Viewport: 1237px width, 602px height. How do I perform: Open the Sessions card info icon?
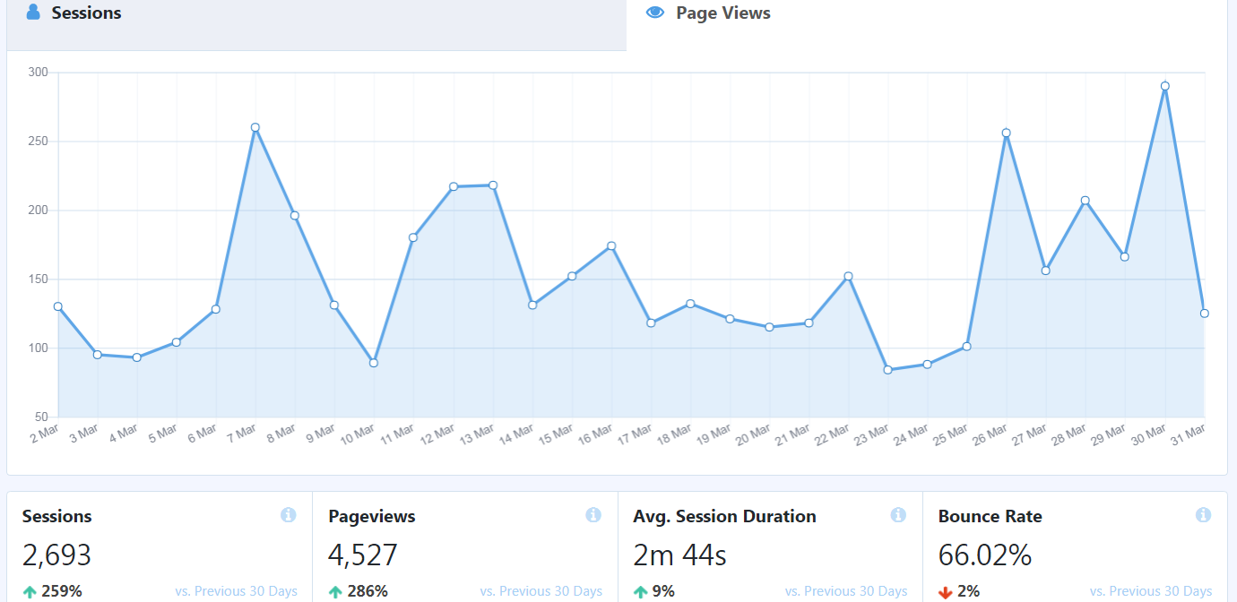pos(288,515)
